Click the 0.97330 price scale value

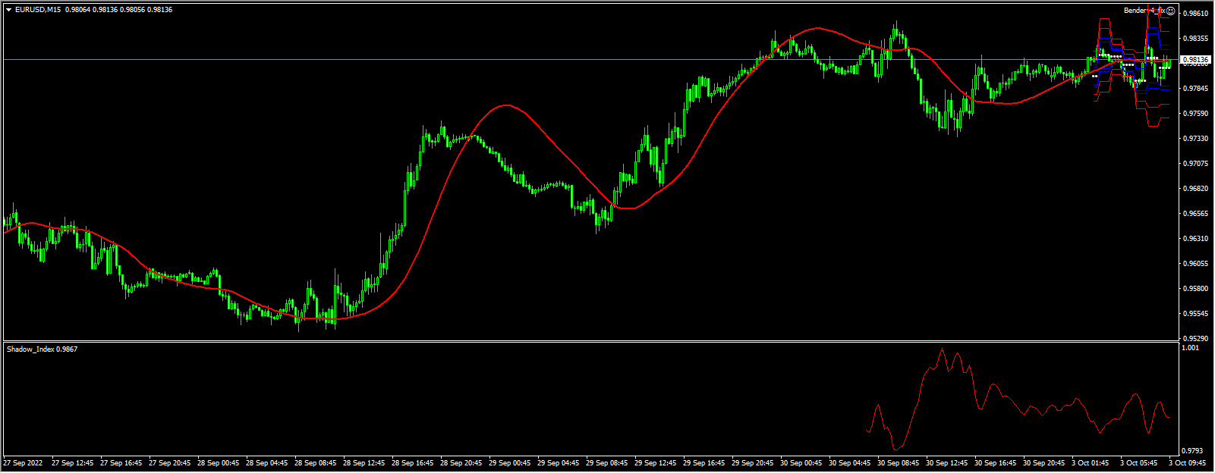(x=1197, y=139)
